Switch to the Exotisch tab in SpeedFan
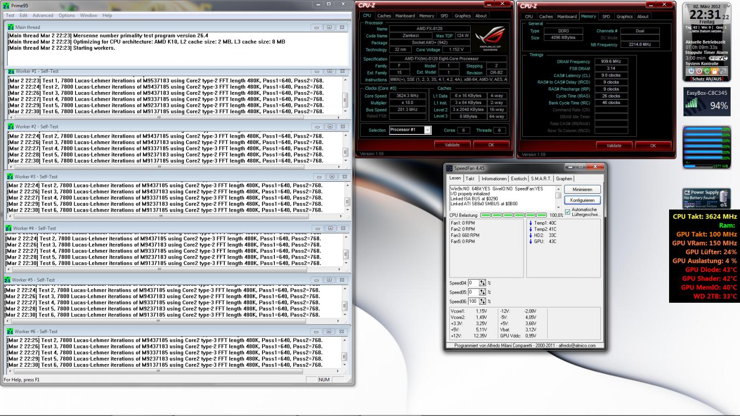Screen dimensions: 740x416 519,179
